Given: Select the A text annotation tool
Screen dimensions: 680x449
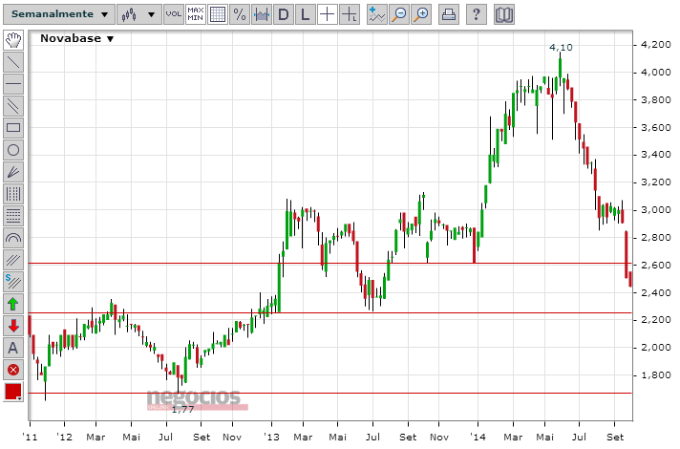Looking at the screenshot, I should tap(13, 348).
